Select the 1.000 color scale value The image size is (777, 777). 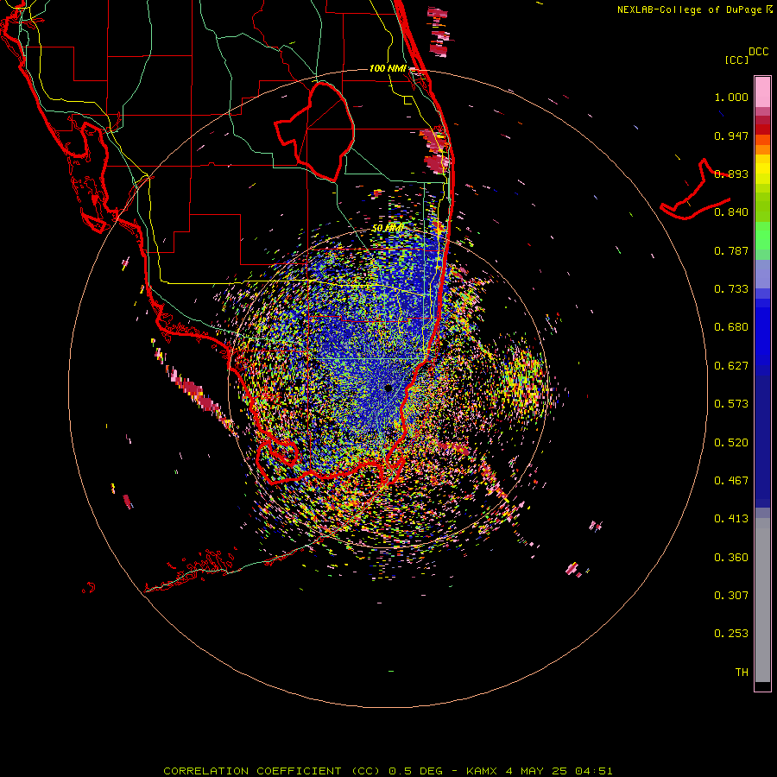point(731,97)
